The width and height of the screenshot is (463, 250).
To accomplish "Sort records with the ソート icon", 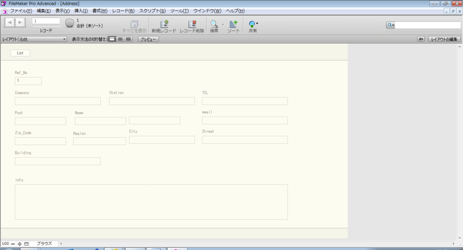I will [233, 24].
